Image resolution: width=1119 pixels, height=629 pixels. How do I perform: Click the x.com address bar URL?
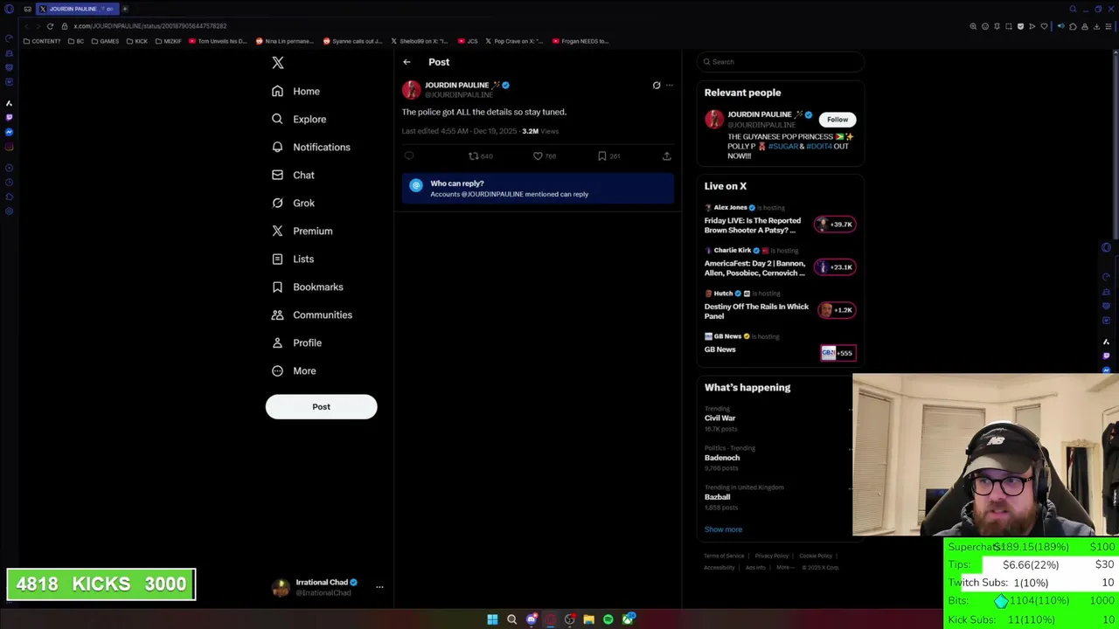(150, 26)
